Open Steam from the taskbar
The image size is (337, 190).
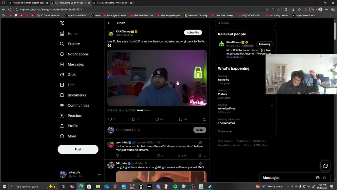210,187
